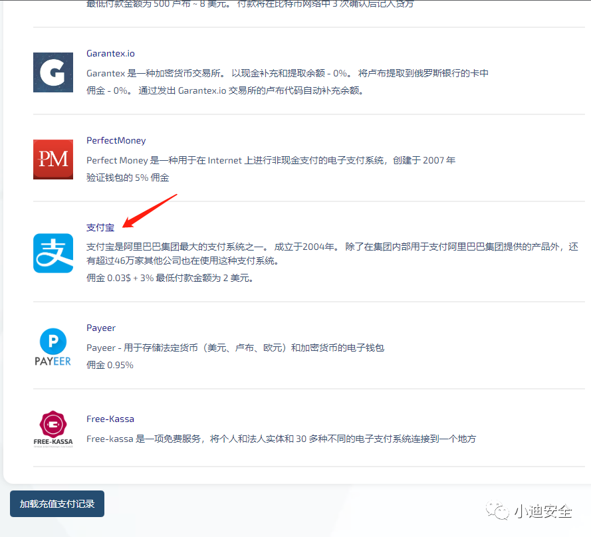Click the text about 超过46万家其他公司
The height and width of the screenshot is (537, 591).
[x=182, y=261]
